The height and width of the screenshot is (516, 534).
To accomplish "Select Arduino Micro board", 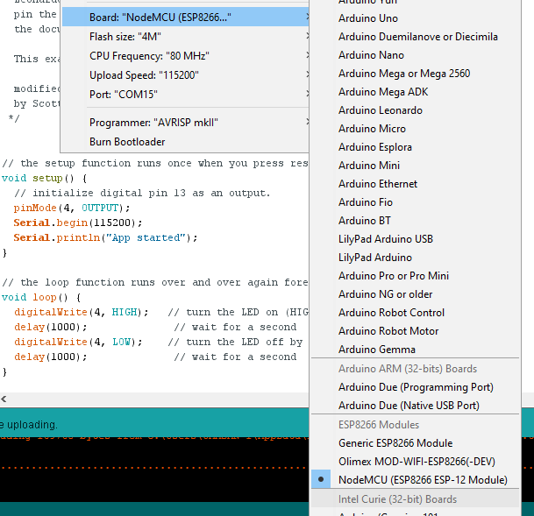I will [416, 128].
